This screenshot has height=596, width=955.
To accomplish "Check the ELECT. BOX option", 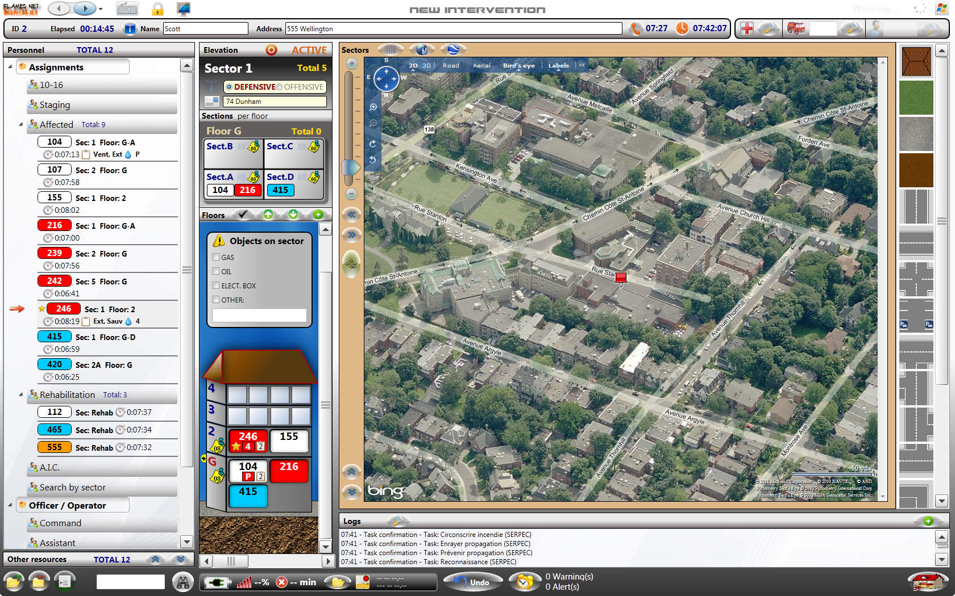I will [x=216, y=286].
